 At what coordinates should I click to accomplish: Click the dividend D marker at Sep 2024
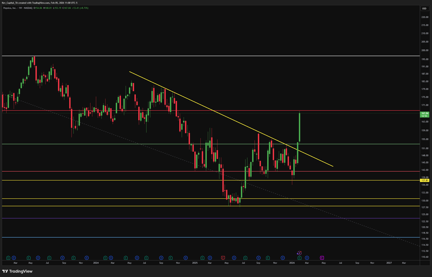point(161,258)
